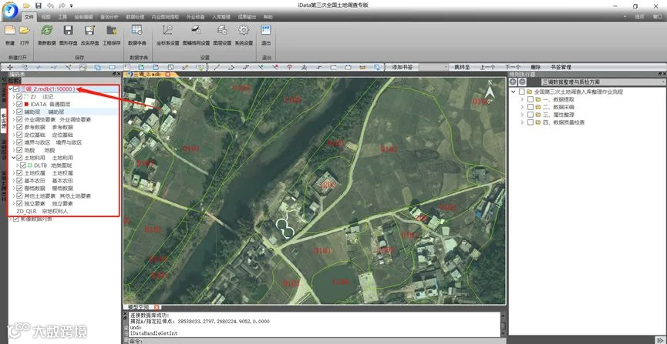Expand the 土地权属 tree node

14,173
